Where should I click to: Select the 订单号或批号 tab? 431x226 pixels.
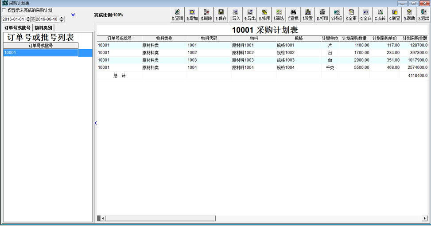point(17,28)
